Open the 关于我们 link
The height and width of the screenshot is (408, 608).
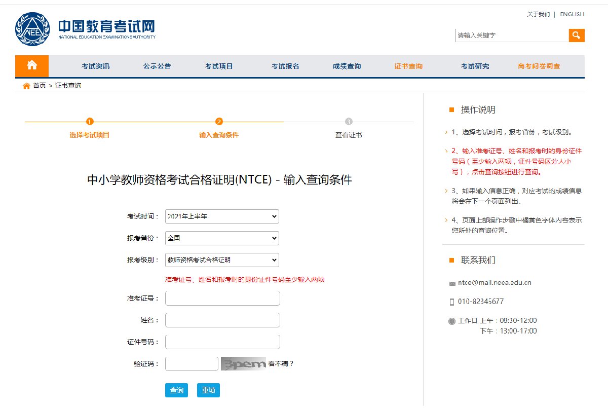[538, 14]
